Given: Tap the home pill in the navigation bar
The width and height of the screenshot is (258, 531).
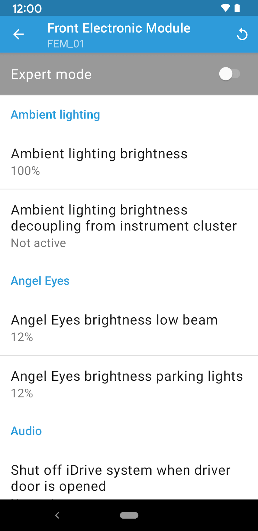Looking at the screenshot, I should point(129,515).
